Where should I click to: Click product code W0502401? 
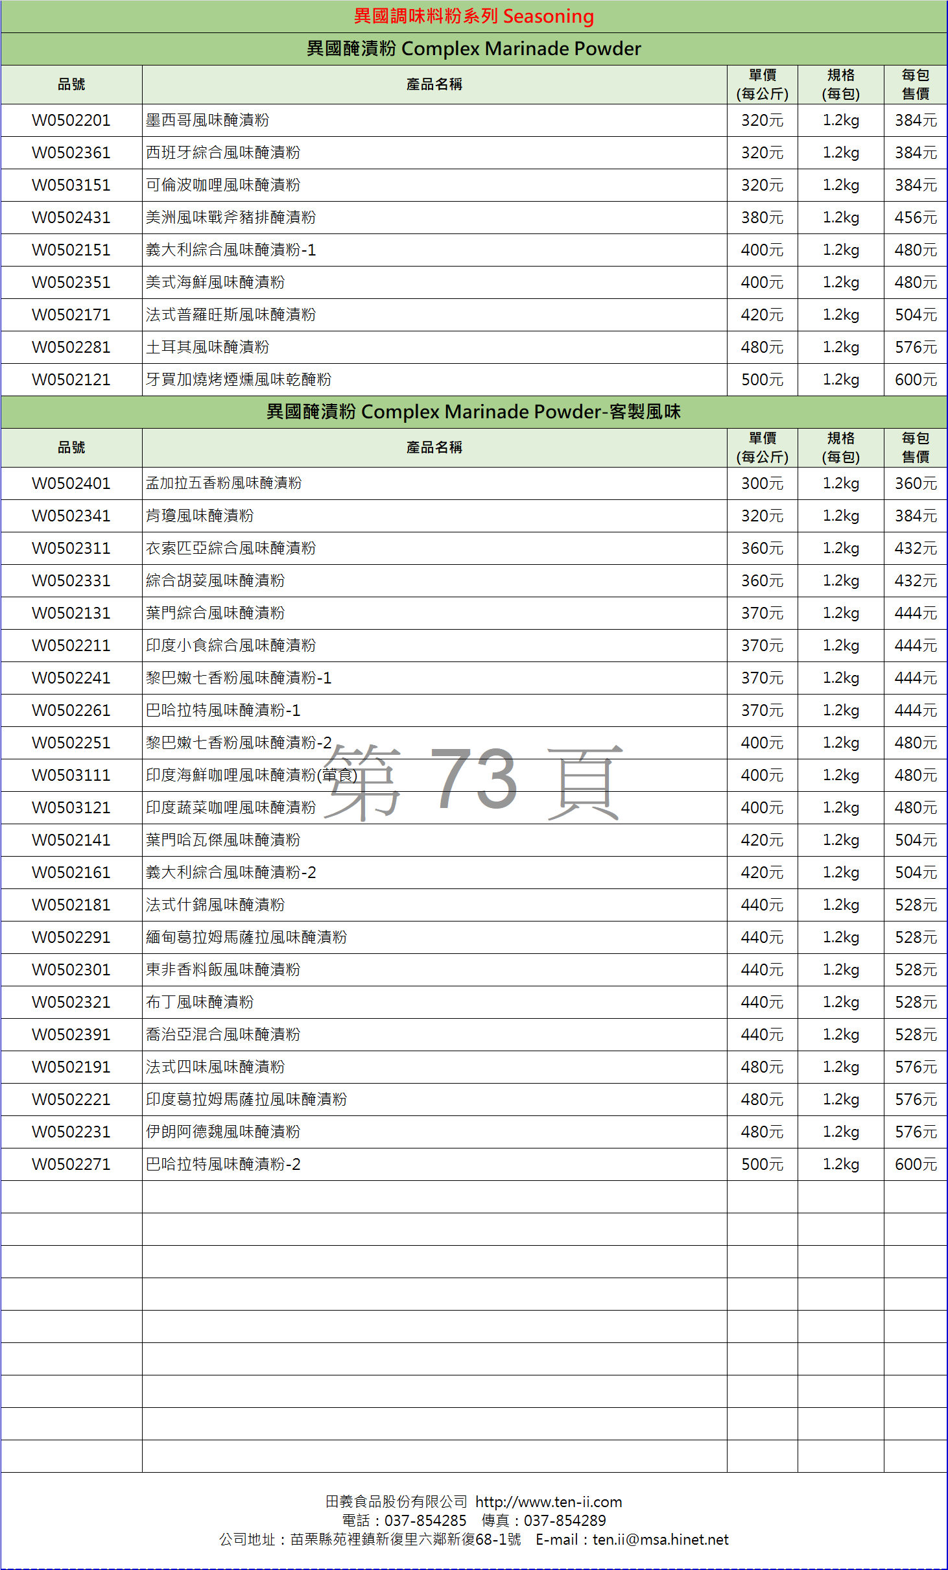point(71,483)
